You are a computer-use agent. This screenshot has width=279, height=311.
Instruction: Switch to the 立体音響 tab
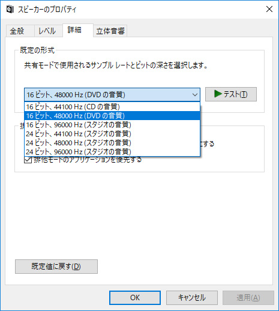[110, 31]
